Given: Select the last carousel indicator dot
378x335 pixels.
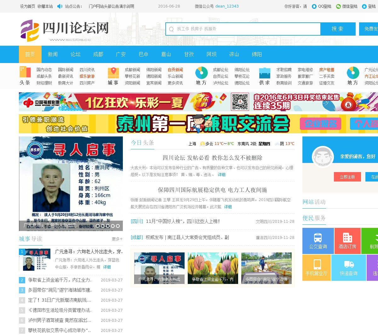Looking at the screenshot, I should click(x=118, y=226).
